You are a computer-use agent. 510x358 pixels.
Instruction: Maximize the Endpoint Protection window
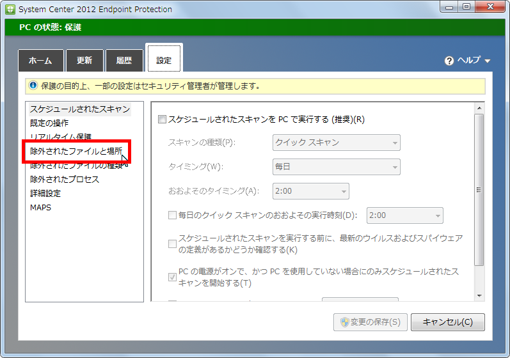click(x=466, y=7)
